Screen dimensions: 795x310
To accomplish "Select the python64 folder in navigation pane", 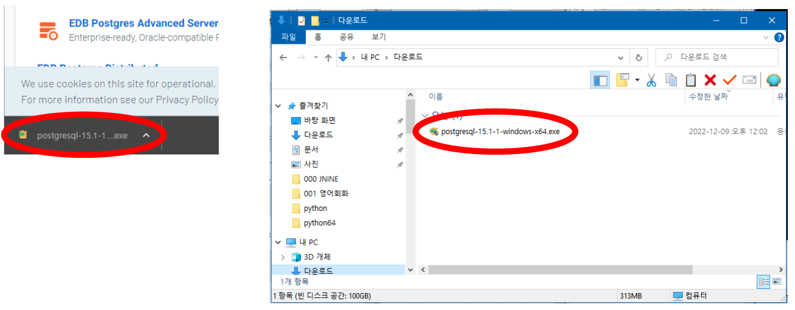I will coord(320,223).
